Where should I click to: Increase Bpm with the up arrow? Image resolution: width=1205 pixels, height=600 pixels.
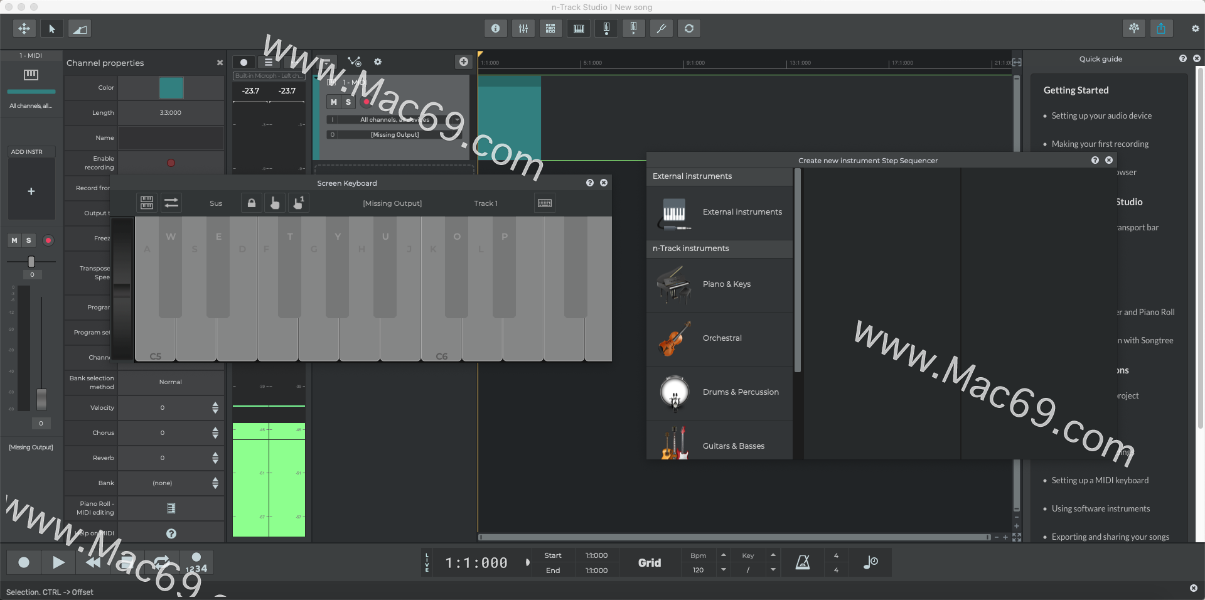(x=724, y=555)
